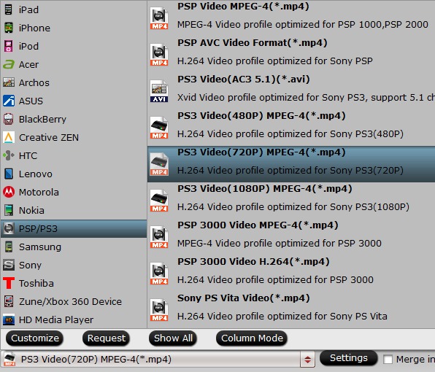Click the Archos category icon

tap(8, 82)
